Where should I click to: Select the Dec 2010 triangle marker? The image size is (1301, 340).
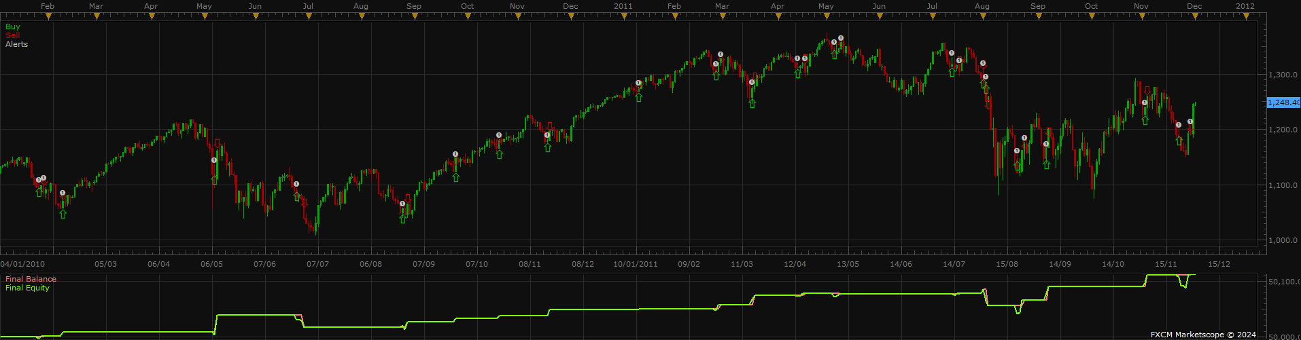pos(570,16)
